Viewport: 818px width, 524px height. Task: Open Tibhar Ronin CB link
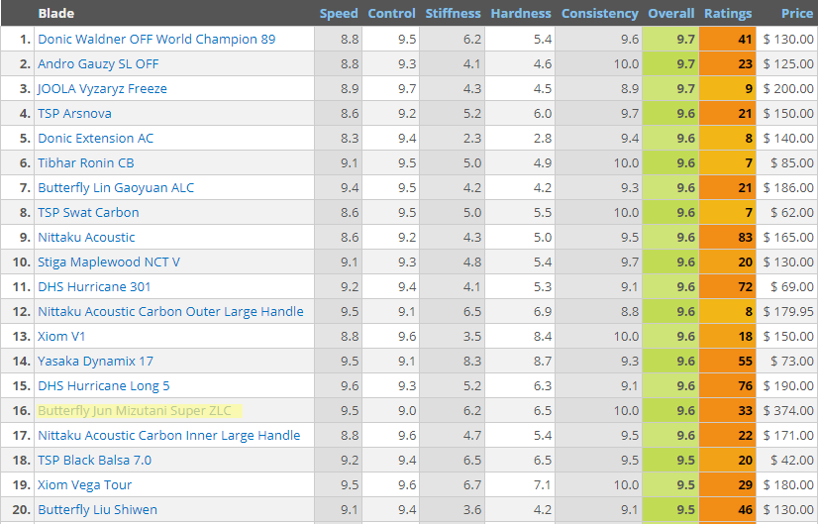click(x=85, y=163)
